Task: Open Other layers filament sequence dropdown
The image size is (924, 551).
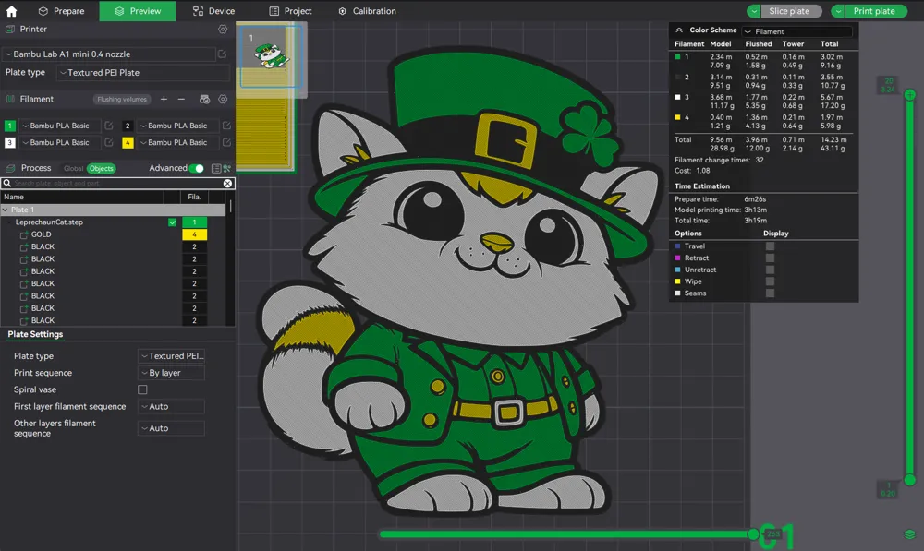Action: pos(171,428)
